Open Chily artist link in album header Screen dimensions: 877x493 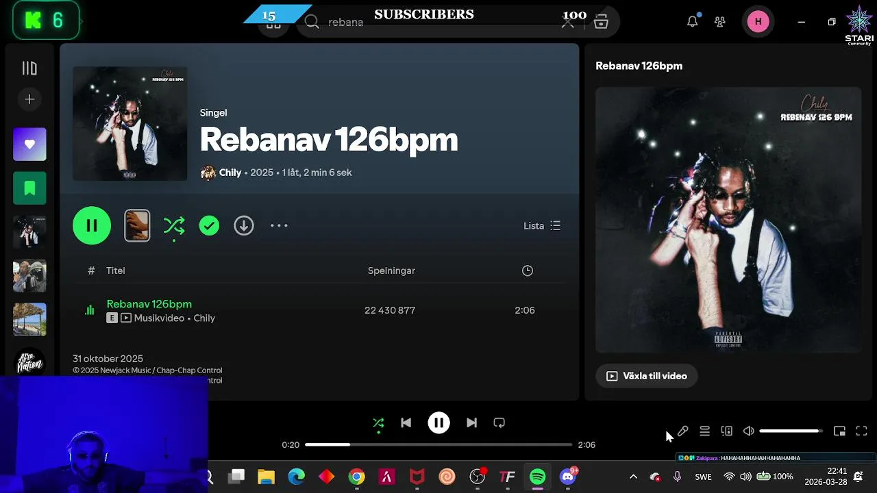point(230,173)
